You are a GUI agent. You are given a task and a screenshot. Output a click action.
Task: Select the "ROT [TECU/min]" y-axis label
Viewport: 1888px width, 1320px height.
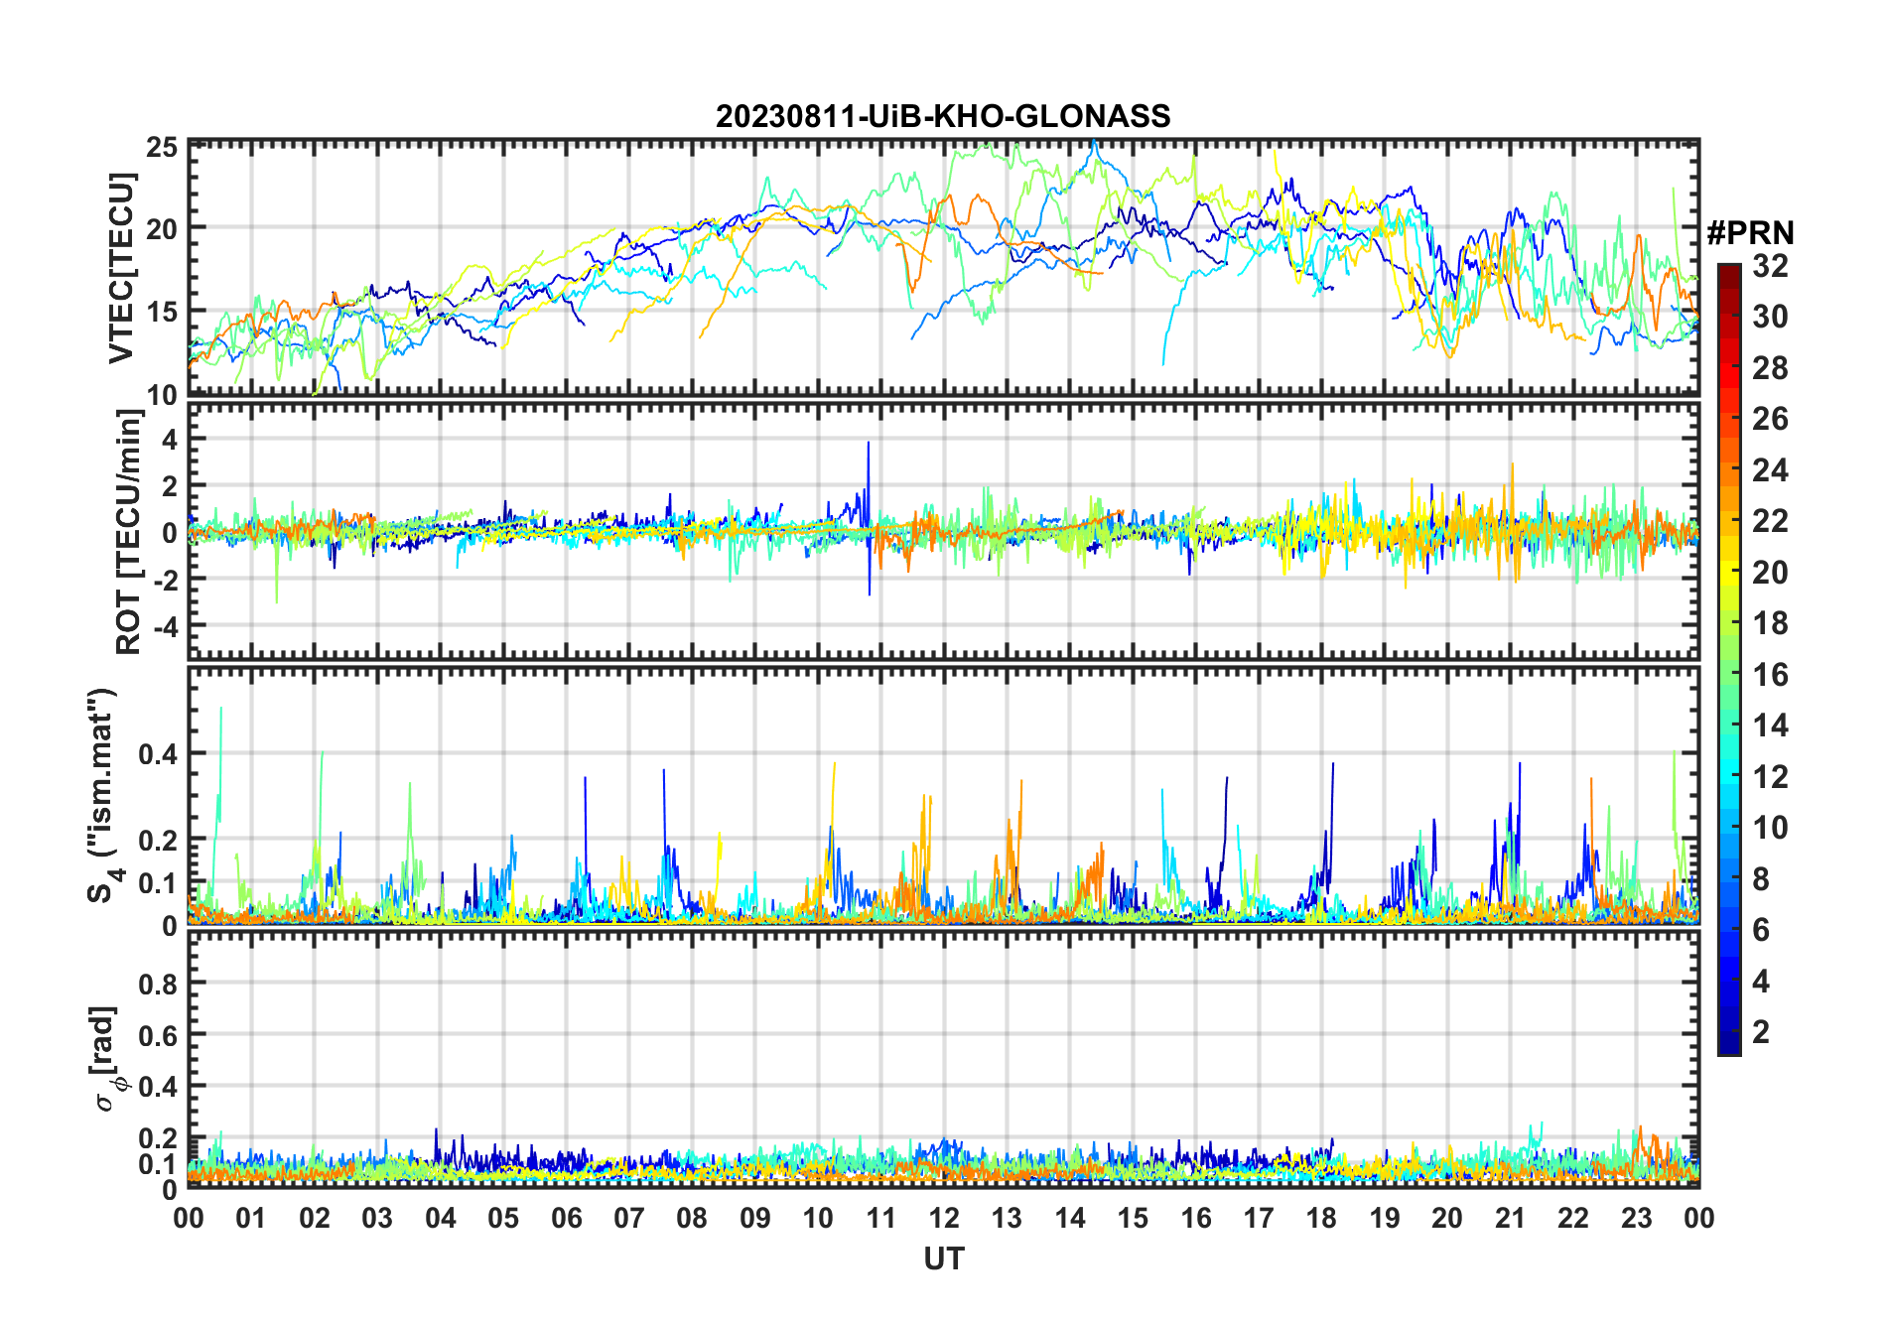coord(128,531)
